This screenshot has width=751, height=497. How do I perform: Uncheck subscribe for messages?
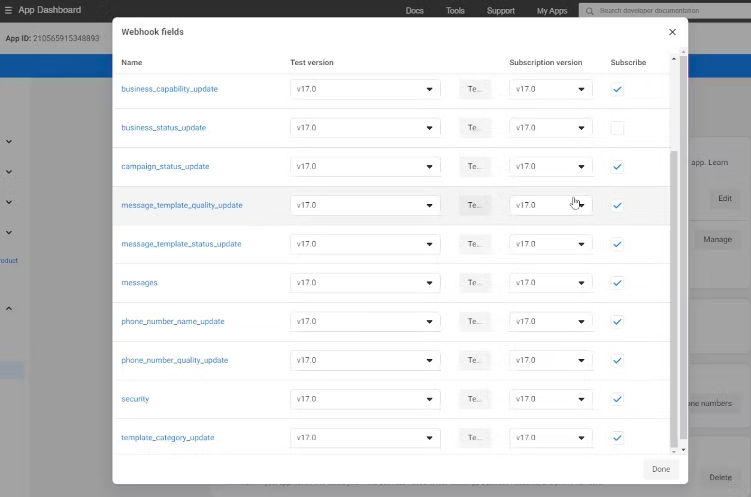(617, 283)
